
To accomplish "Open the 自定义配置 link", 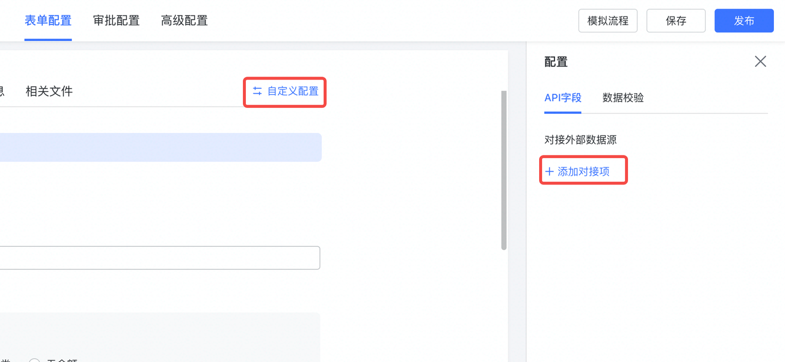I will (x=293, y=91).
